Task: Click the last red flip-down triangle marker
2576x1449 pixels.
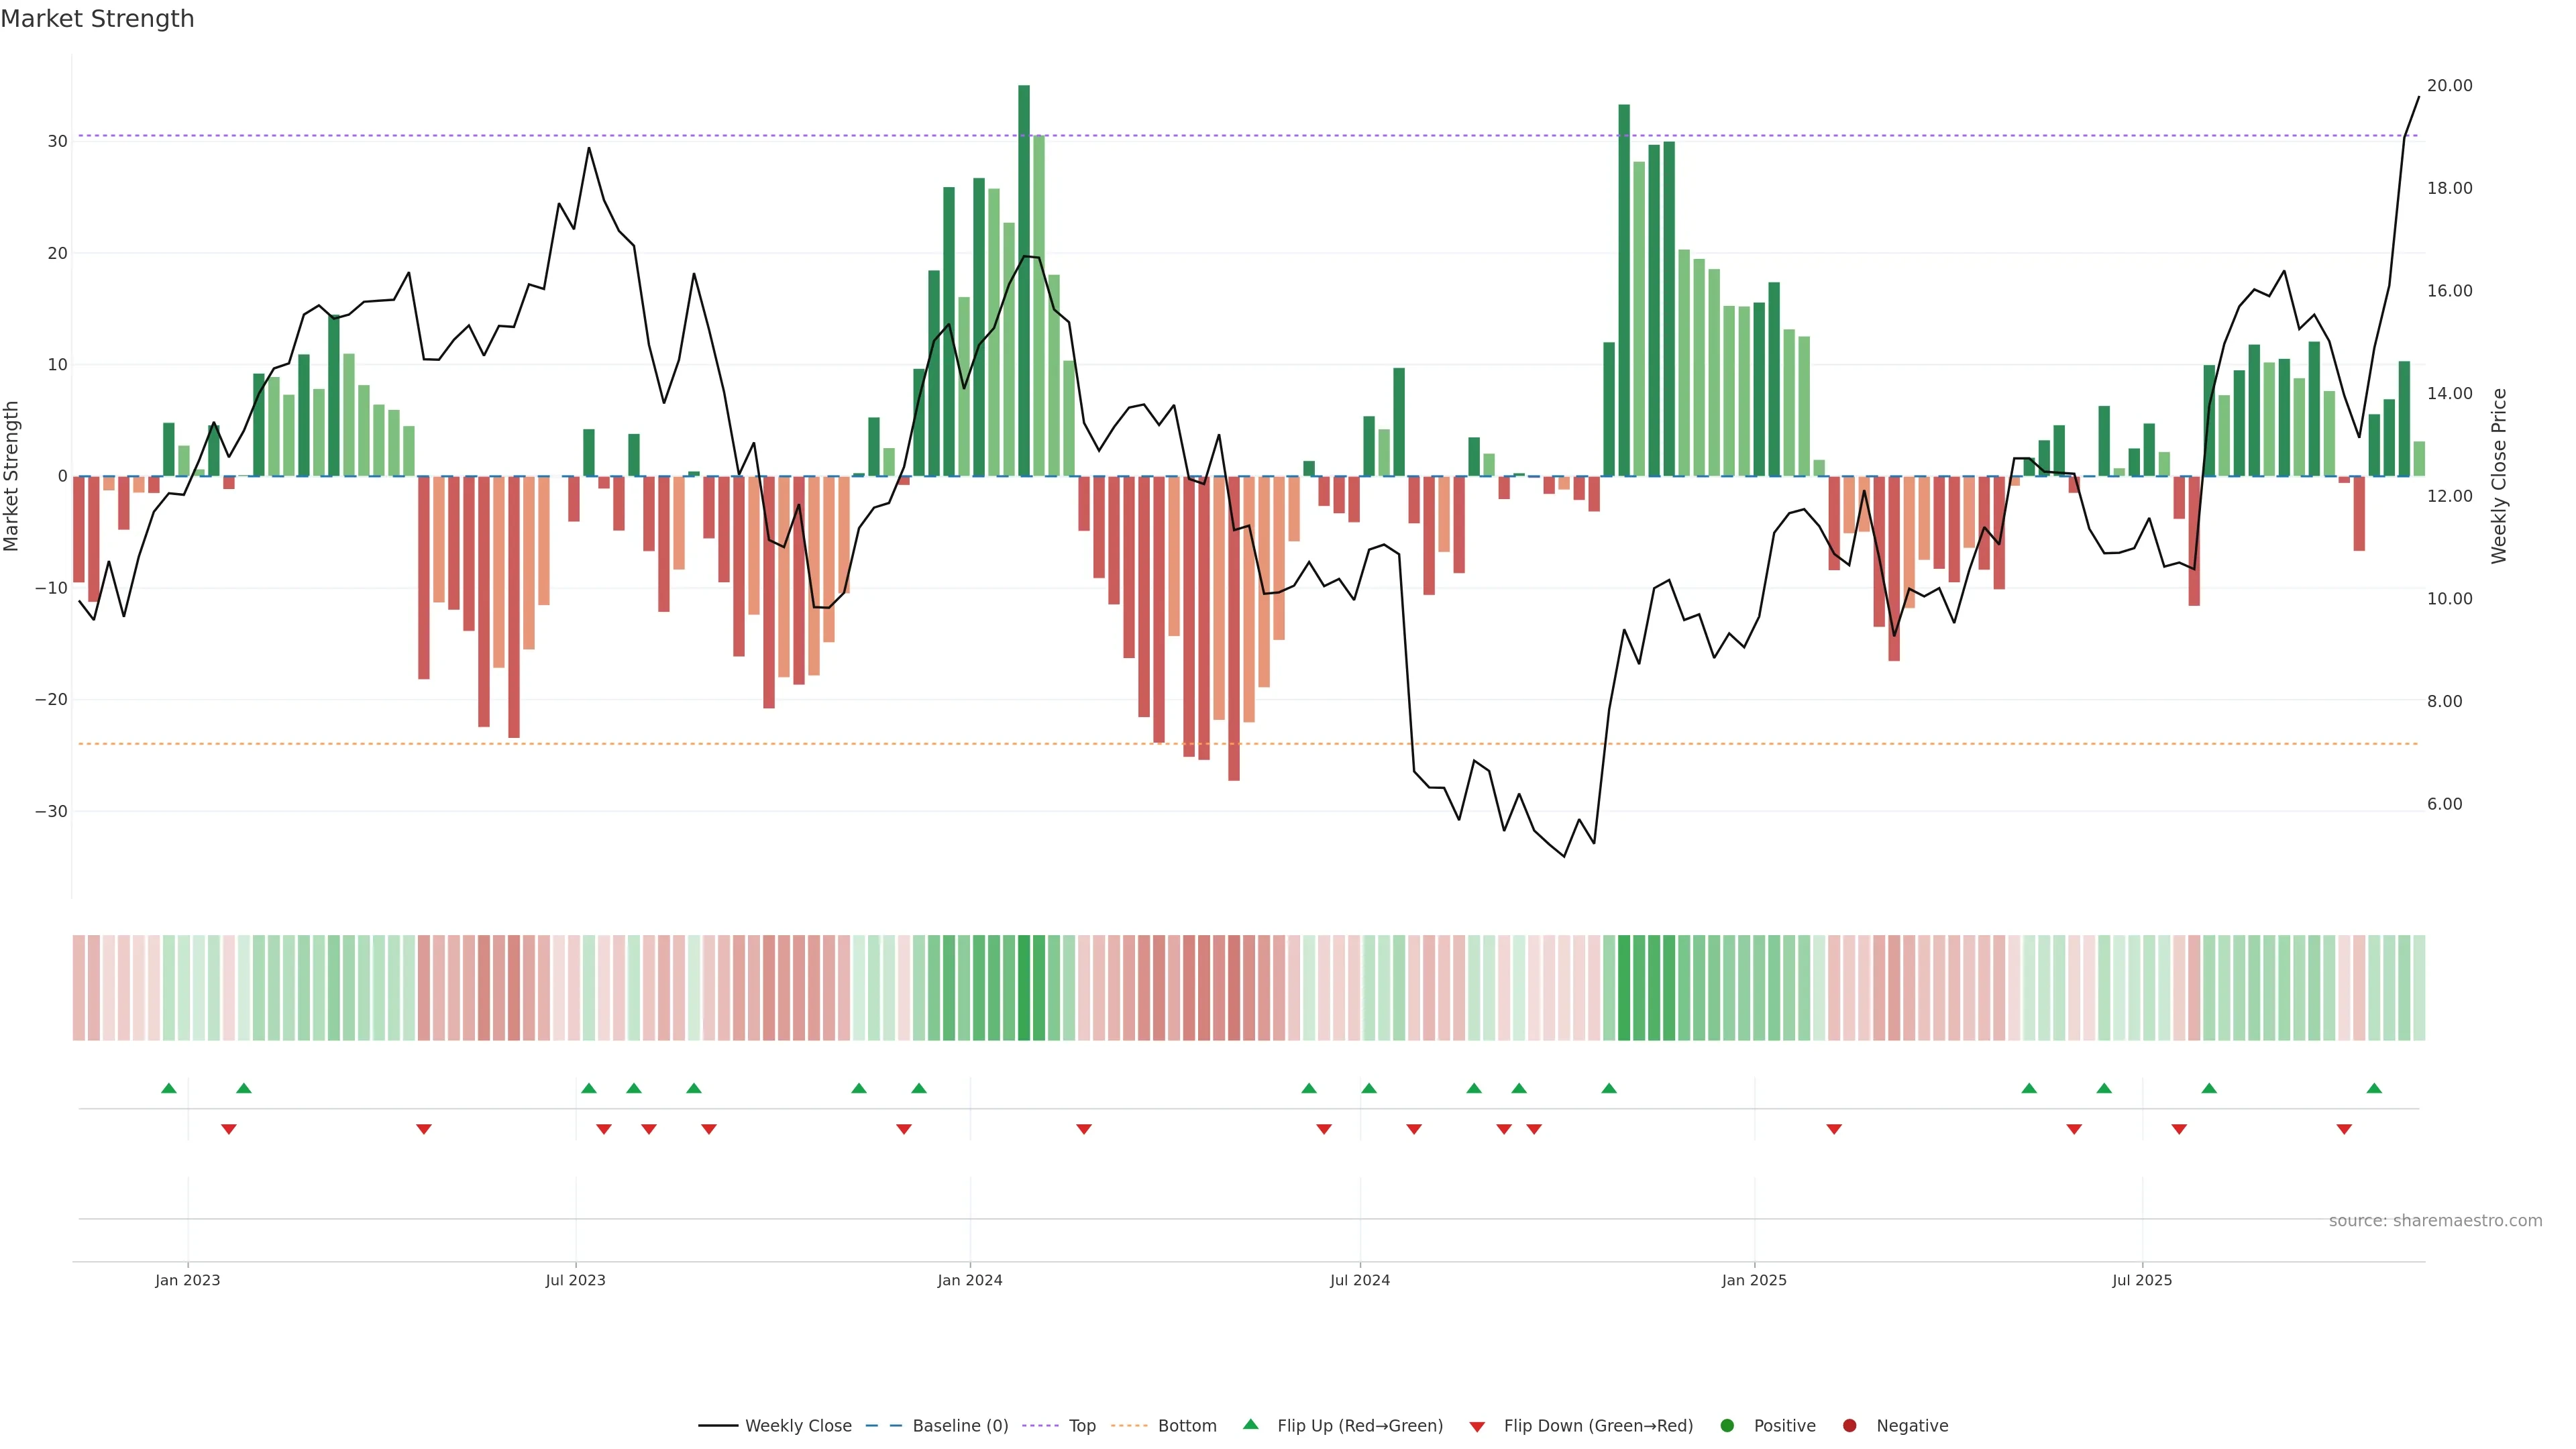Action: [x=2344, y=1129]
